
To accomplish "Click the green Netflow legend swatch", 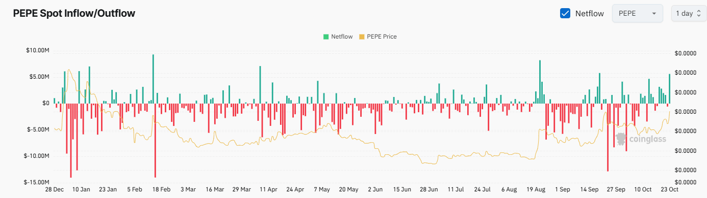I will pyautogui.click(x=325, y=37).
